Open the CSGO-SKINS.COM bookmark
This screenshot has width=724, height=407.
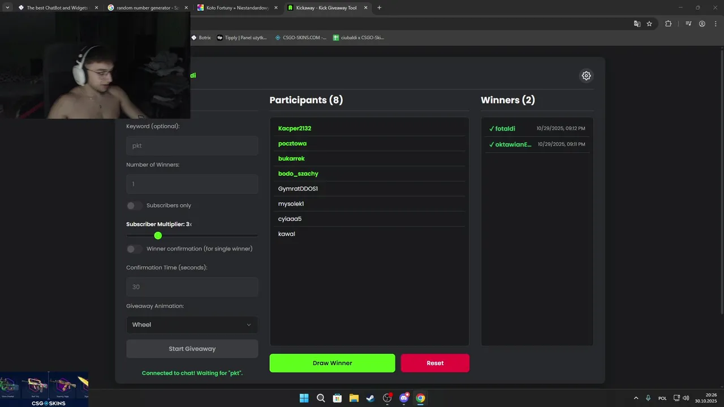tap(300, 38)
